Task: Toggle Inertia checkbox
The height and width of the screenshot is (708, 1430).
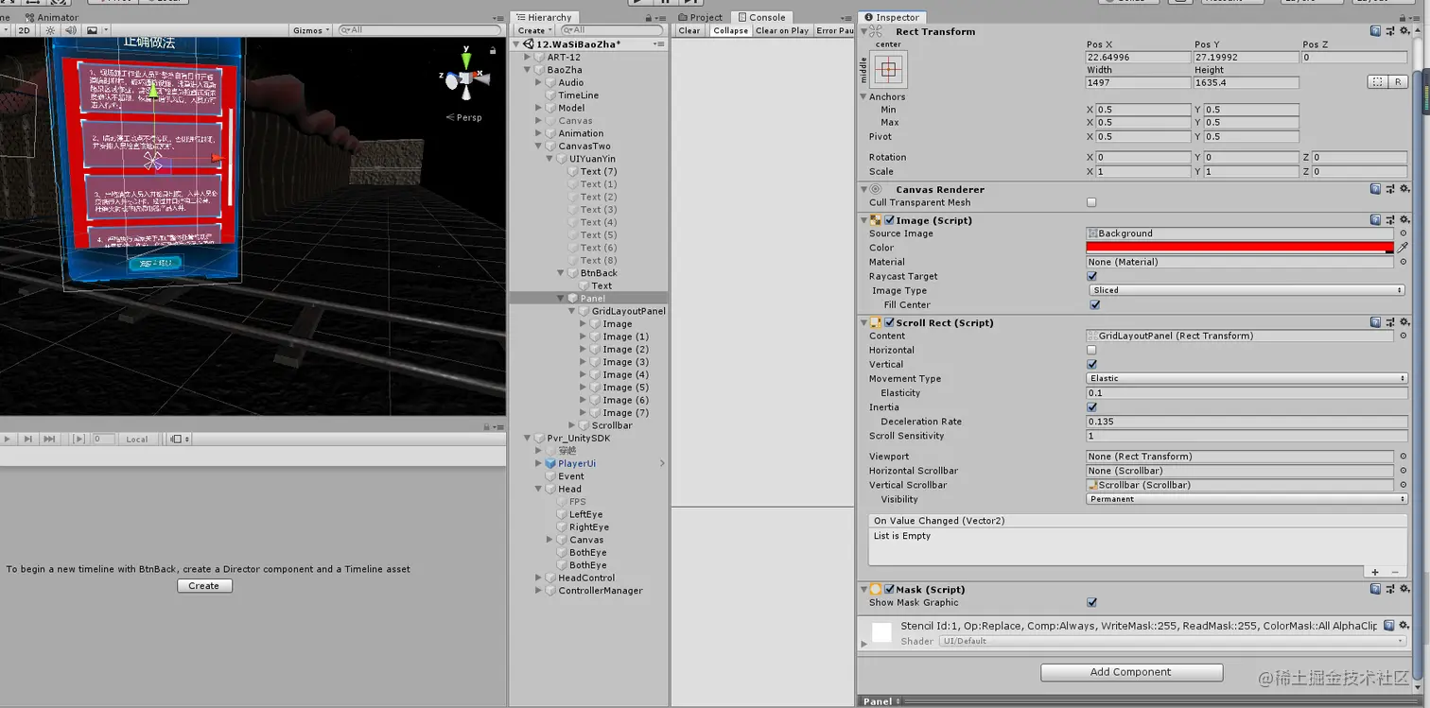Action: (x=1091, y=407)
